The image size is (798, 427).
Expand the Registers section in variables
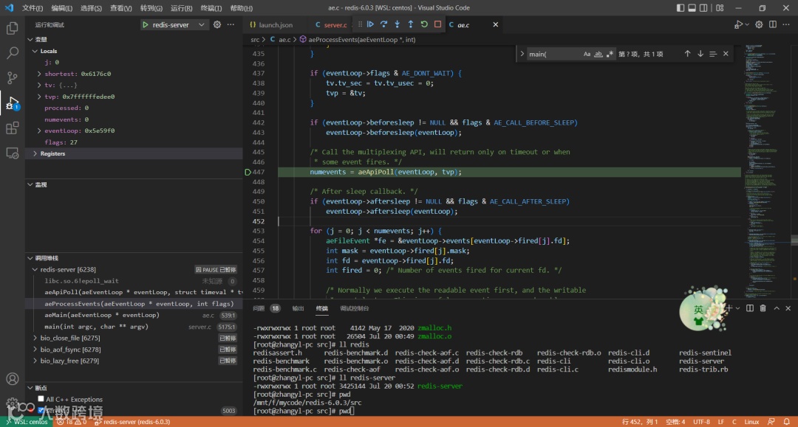coord(52,153)
